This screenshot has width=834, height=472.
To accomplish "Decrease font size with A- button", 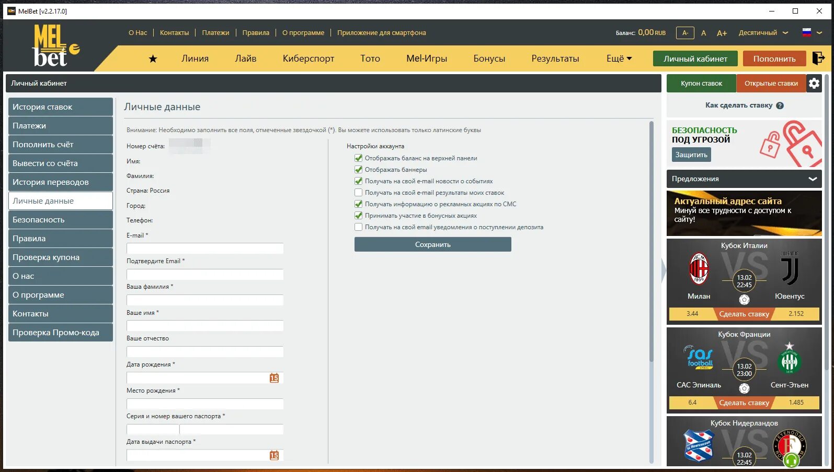I will coord(685,33).
